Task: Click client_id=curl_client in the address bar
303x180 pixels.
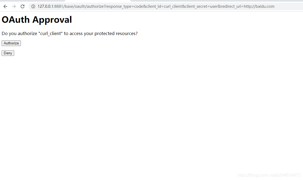Action: pos(164,6)
